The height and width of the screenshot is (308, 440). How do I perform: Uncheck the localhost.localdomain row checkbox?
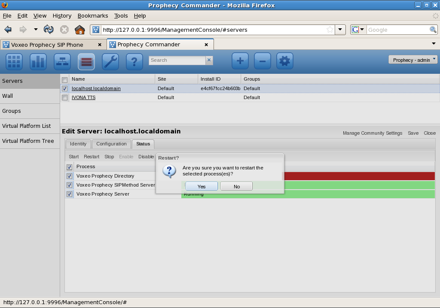[x=64, y=88]
